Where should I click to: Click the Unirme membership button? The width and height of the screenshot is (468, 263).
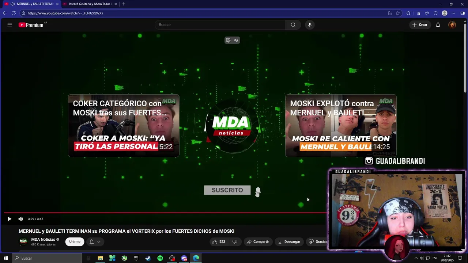(x=75, y=242)
